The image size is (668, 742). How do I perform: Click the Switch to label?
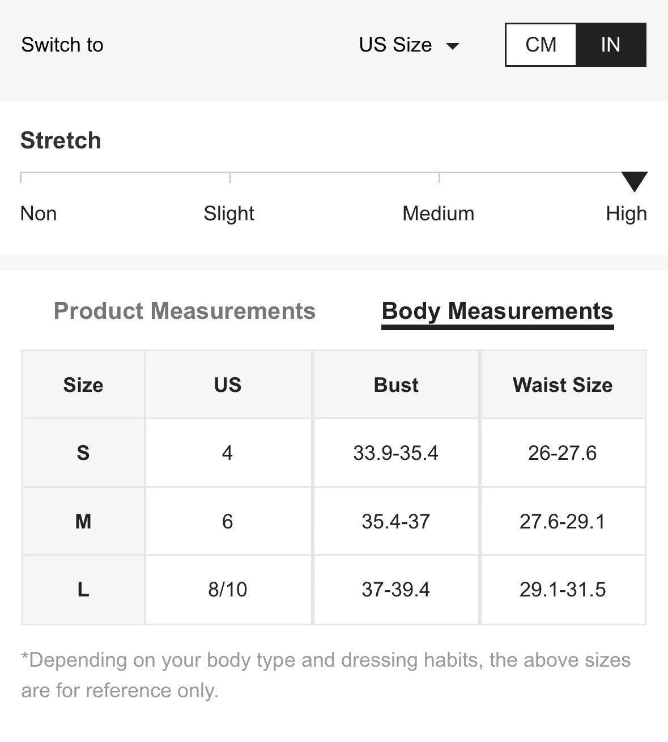coord(62,45)
